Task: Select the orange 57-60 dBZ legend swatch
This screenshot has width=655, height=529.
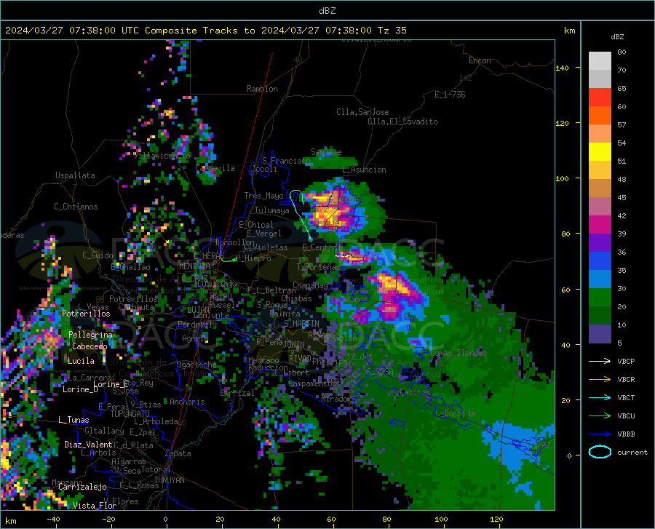Action: (600, 116)
